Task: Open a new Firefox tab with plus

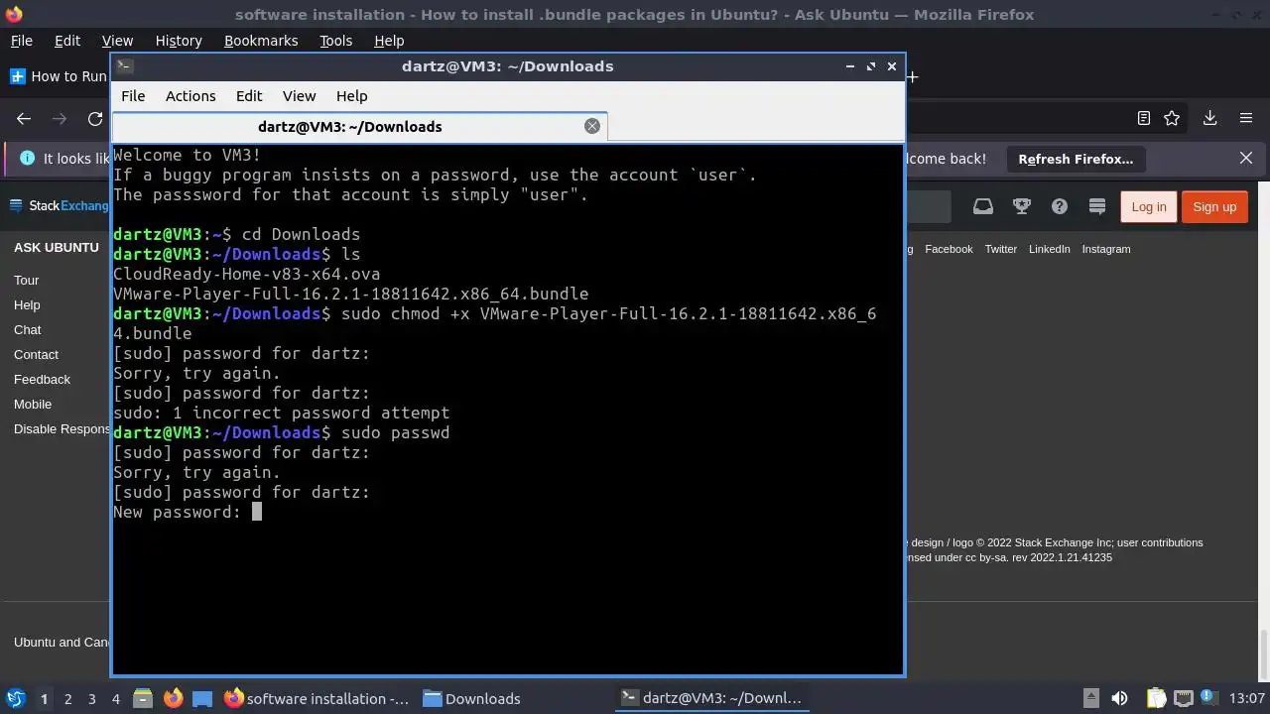Action: 912,76
